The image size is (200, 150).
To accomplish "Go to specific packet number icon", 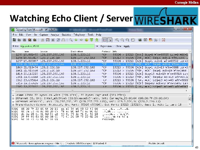I will click(x=86, y=40).
